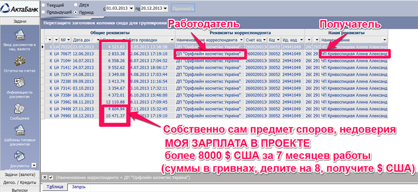418x192 pixels.
Task: Select the Дата radio button
Action: (76, 5)
